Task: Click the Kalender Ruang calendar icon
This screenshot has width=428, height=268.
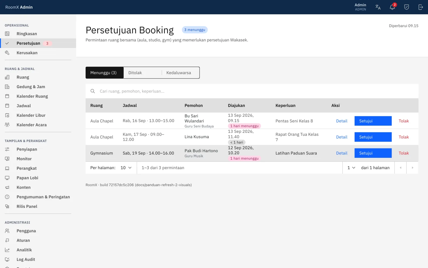Action: click(x=7, y=96)
